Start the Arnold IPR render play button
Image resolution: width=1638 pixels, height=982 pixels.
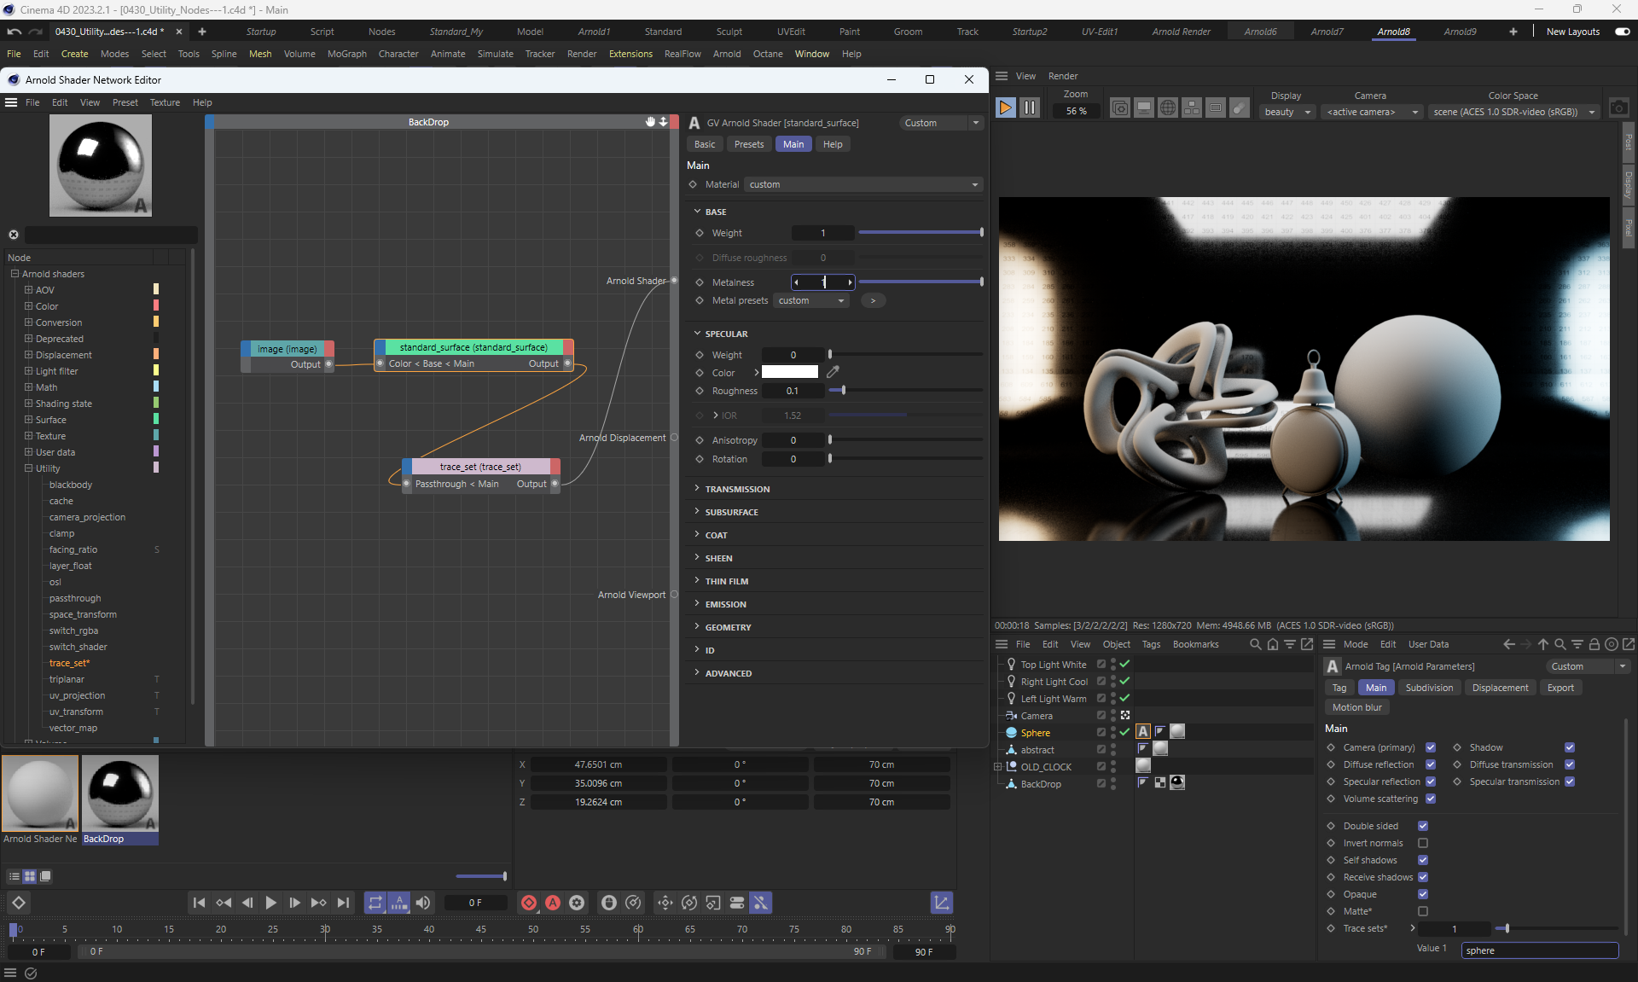(1006, 107)
